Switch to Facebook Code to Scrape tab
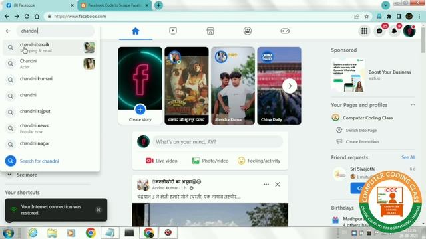426x239 pixels. (114, 5)
